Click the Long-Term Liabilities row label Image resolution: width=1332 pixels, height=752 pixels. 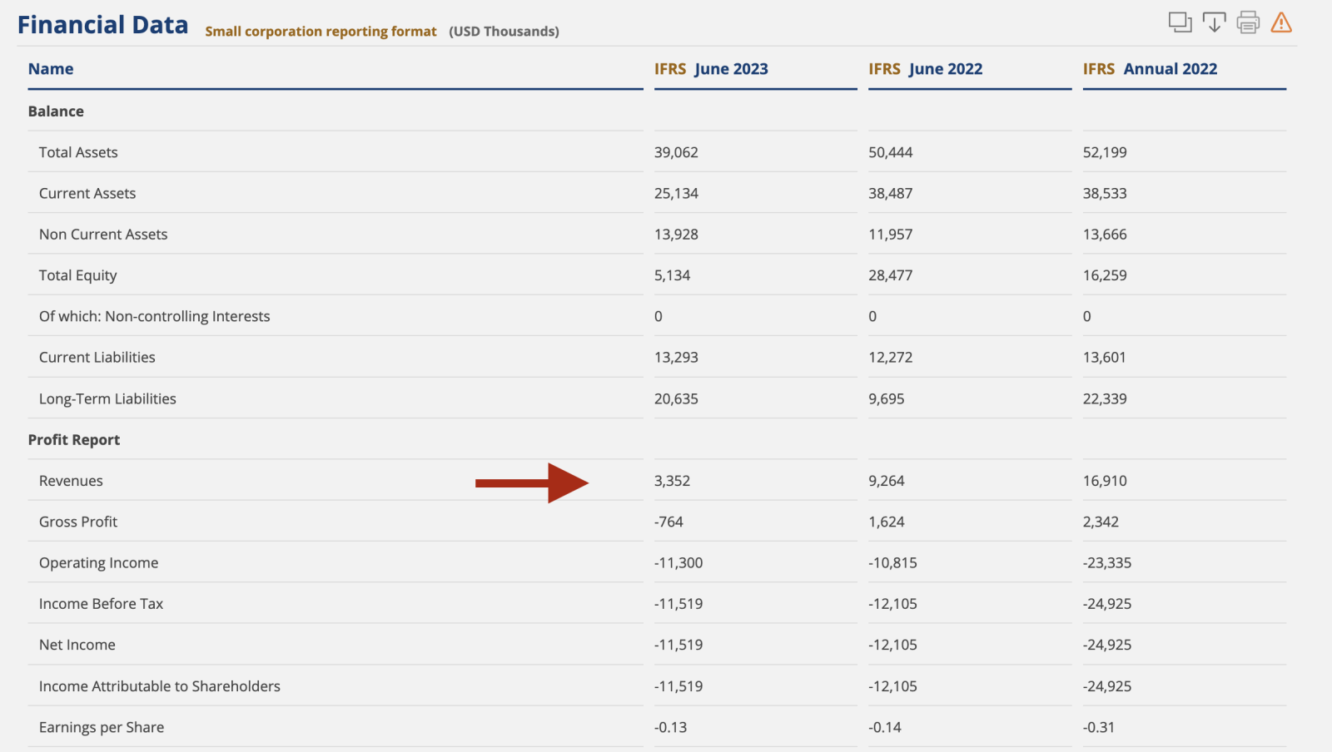click(107, 398)
